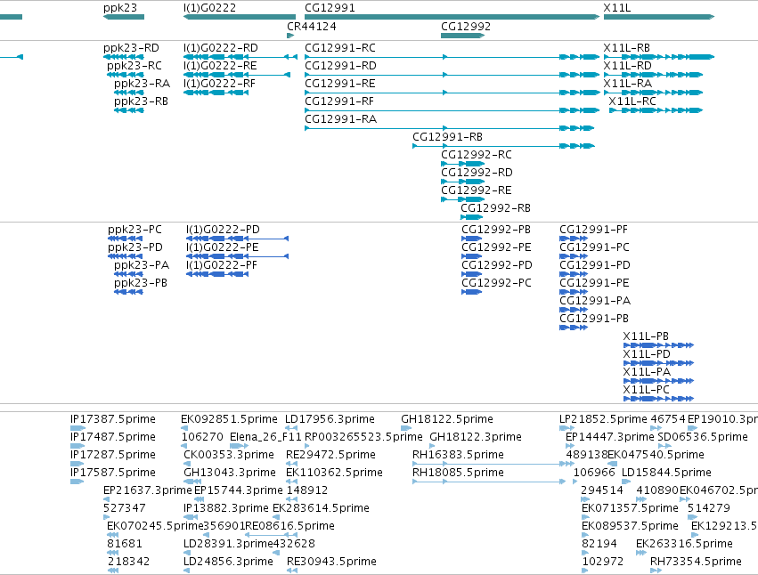Select EST GH13043.3prime
The height and width of the screenshot is (575, 758).
(x=192, y=482)
